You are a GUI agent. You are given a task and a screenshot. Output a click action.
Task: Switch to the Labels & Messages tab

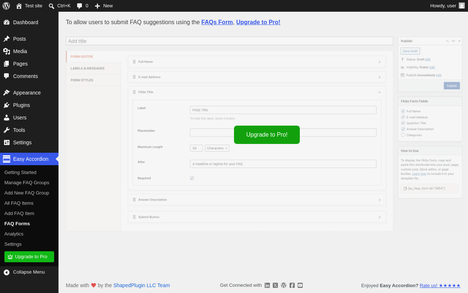(x=94, y=68)
